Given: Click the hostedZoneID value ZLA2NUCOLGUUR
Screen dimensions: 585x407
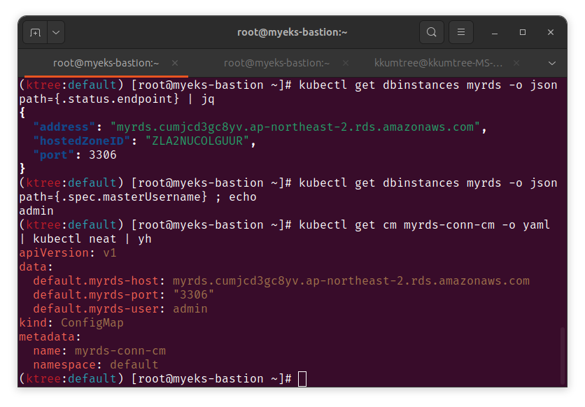Looking at the screenshot, I should (x=197, y=141).
